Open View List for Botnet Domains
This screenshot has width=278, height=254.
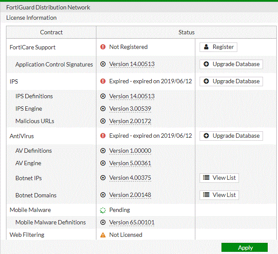[x=219, y=195]
